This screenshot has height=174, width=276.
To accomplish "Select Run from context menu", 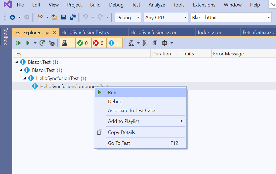I will click(112, 92).
